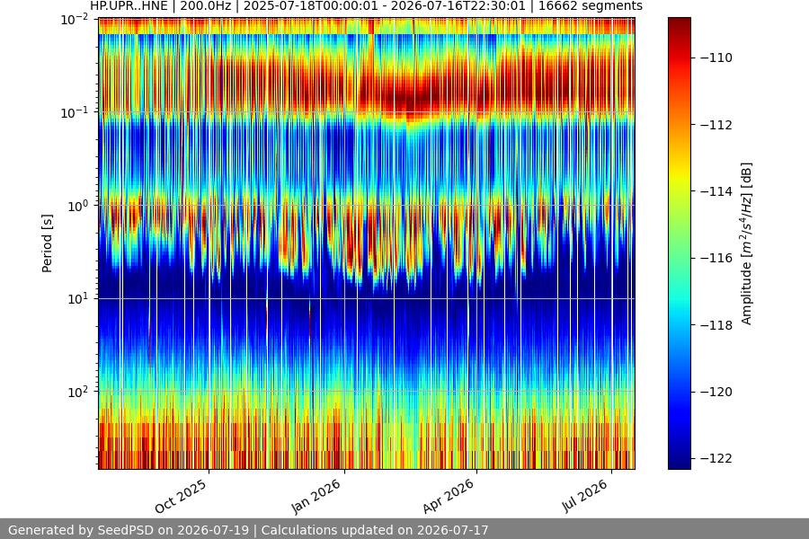Click the 10⁻¹ y-axis tick label

[x=75, y=112]
